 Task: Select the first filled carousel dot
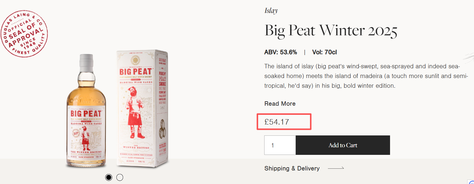click(109, 177)
